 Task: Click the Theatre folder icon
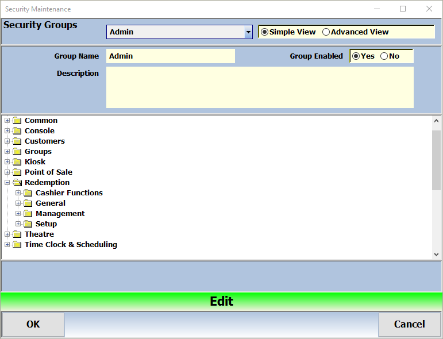pos(17,234)
